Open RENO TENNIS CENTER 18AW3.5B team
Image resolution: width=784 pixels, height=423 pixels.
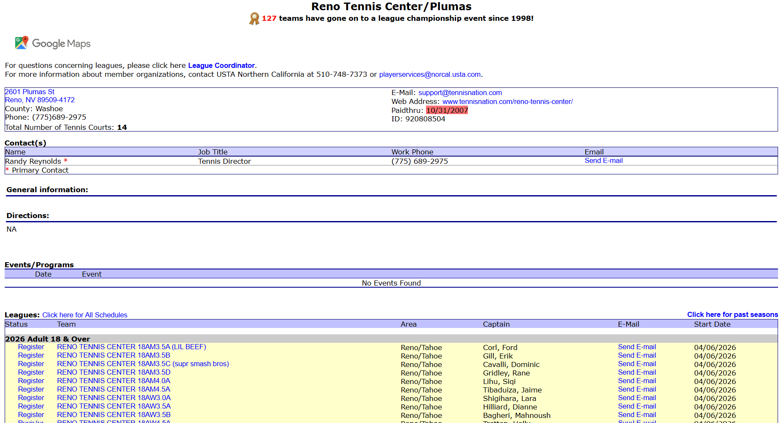(113, 415)
